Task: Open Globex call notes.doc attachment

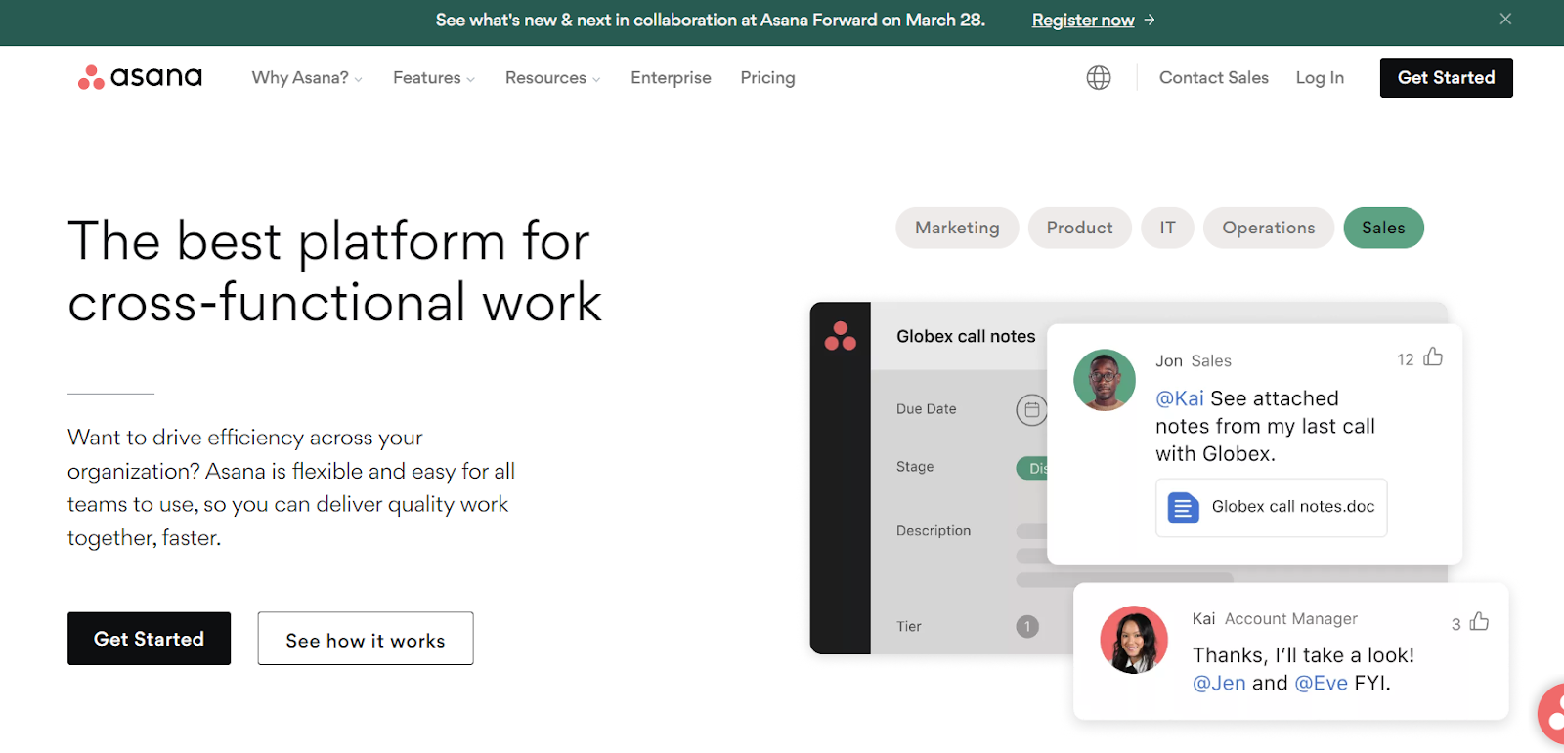Action: pyautogui.click(x=1271, y=508)
